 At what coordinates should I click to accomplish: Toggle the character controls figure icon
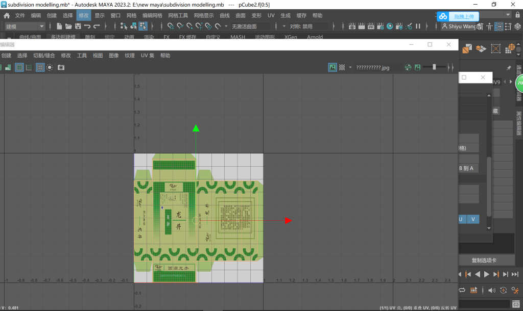489,27
